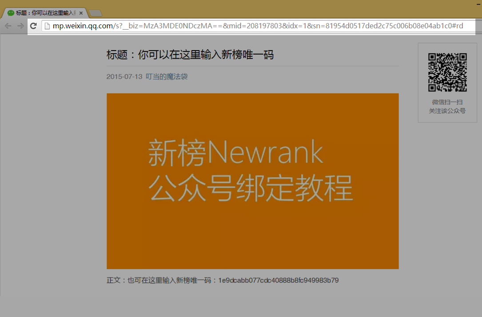
Task: Reload the page with the refresh icon
Action: pyautogui.click(x=33, y=26)
